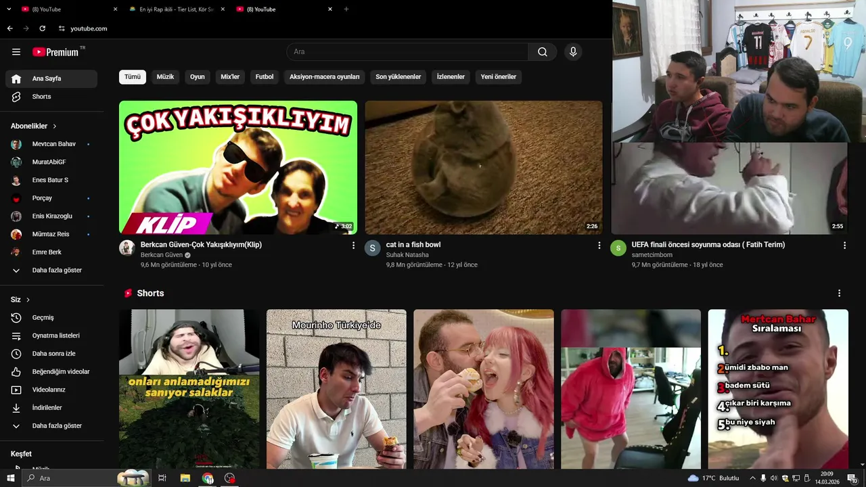Open more options for Berkcan Güven video
Image resolution: width=866 pixels, height=487 pixels.
(x=353, y=246)
